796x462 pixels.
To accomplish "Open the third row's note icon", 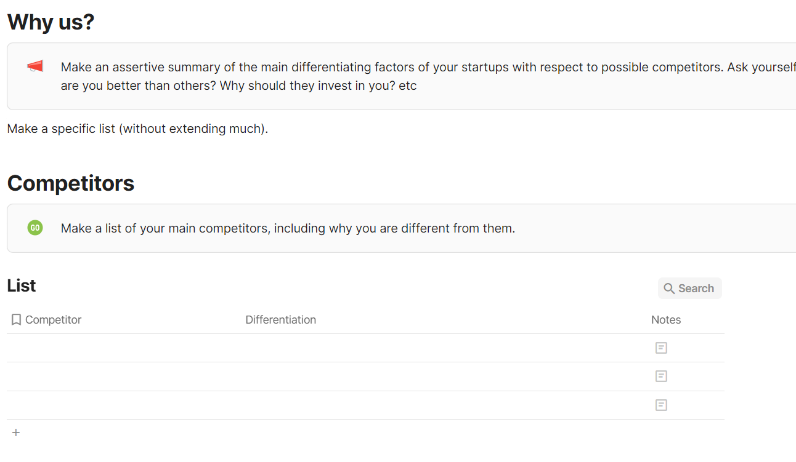I will pyautogui.click(x=661, y=405).
